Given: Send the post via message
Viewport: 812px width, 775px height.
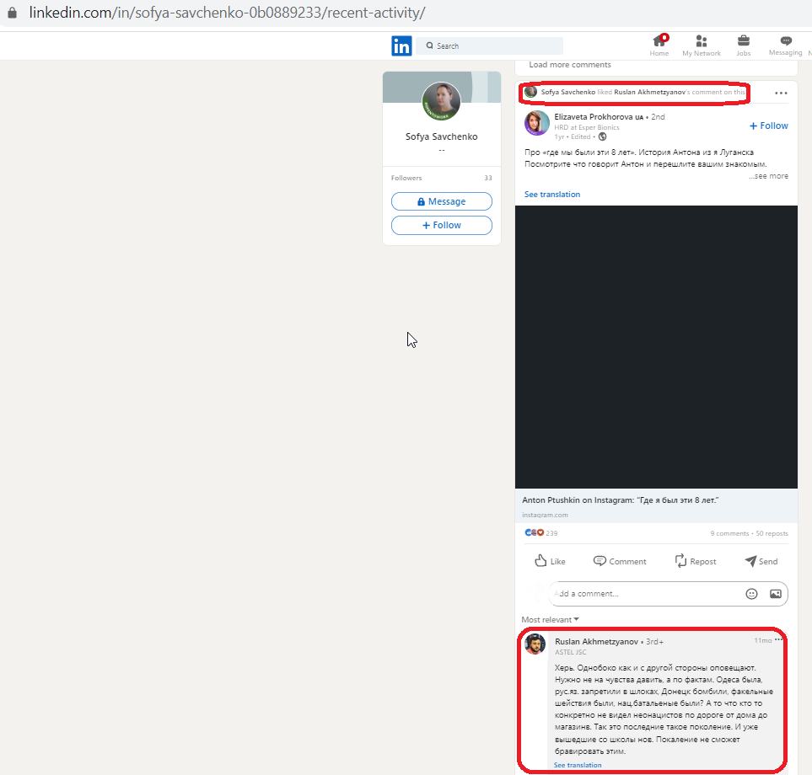Looking at the screenshot, I should pyautogui.click(x=761, y=561).
